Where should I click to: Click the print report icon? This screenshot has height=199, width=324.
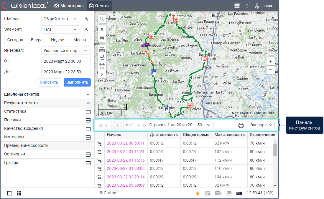[241, 125]
